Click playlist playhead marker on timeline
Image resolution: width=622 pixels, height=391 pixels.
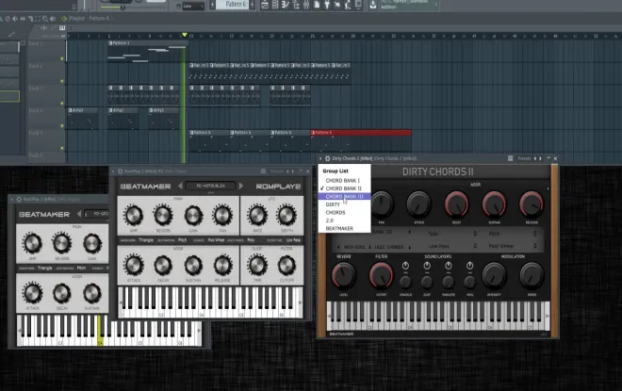pyautogui.click(x=185, y=35)
